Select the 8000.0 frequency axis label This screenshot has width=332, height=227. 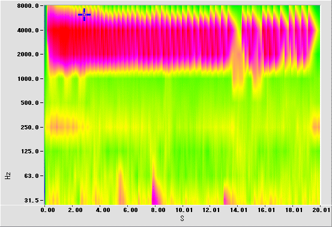[28, 6]
